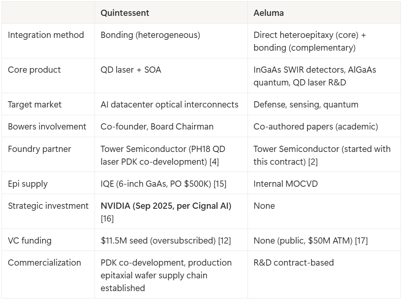The image size is (402, 300).
Task: Click the Commercialization row label
Action: [44, 263]
